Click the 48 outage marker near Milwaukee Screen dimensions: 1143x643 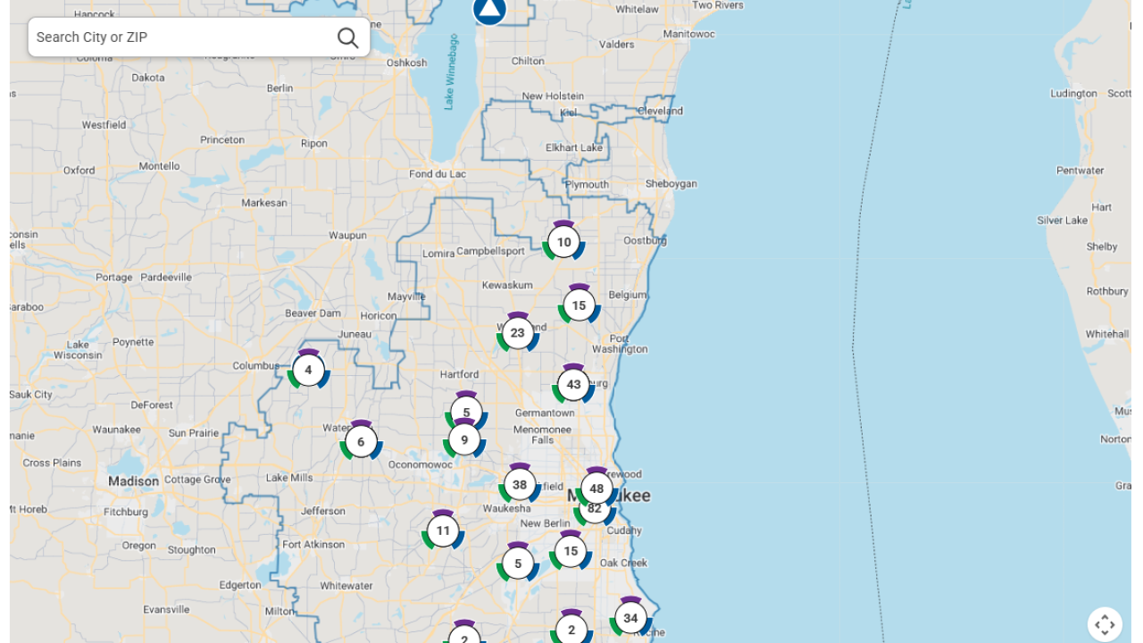pyautogui.click(x=597, y=489)
